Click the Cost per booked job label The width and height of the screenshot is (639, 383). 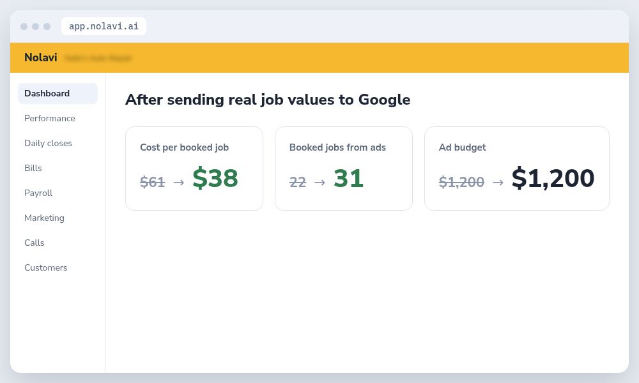coord(184,147)
